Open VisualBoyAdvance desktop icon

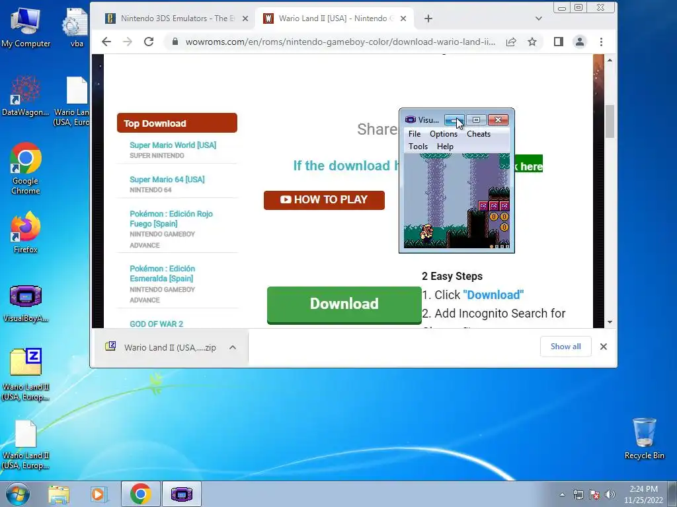[x=26, y=303]
